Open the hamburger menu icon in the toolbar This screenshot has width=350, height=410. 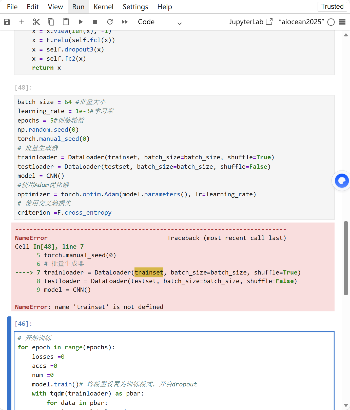pyautogui.click(x=342, y=22)
